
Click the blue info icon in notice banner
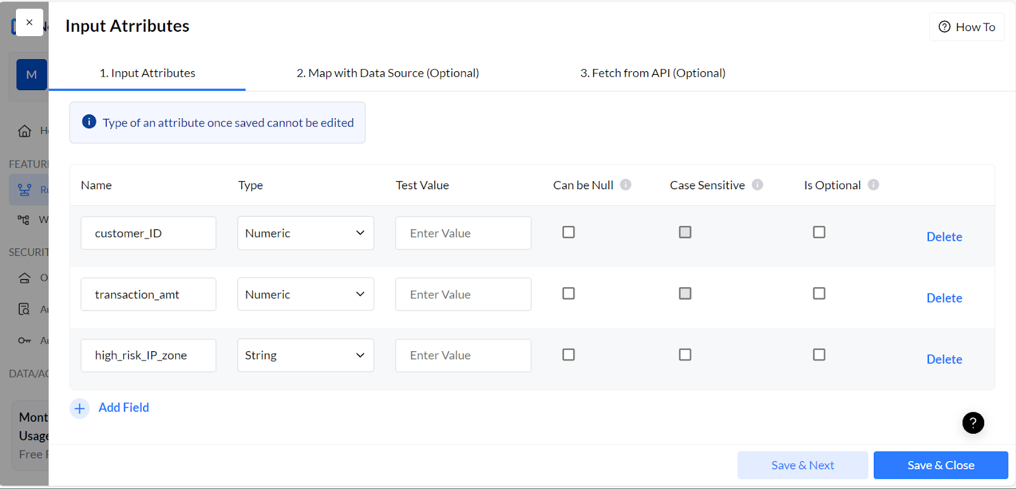90,122
